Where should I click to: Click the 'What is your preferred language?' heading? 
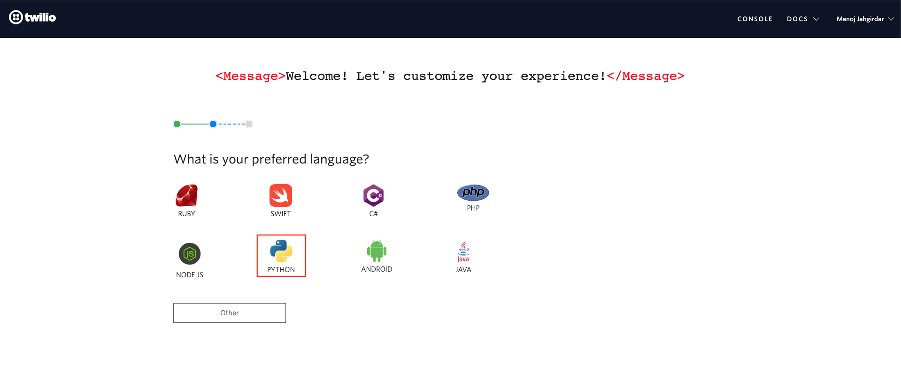(271, 159)
